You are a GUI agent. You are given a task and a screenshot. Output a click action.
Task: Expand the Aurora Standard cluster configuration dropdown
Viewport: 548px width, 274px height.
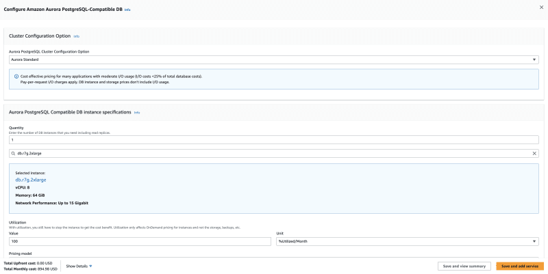tap(273, 59)
